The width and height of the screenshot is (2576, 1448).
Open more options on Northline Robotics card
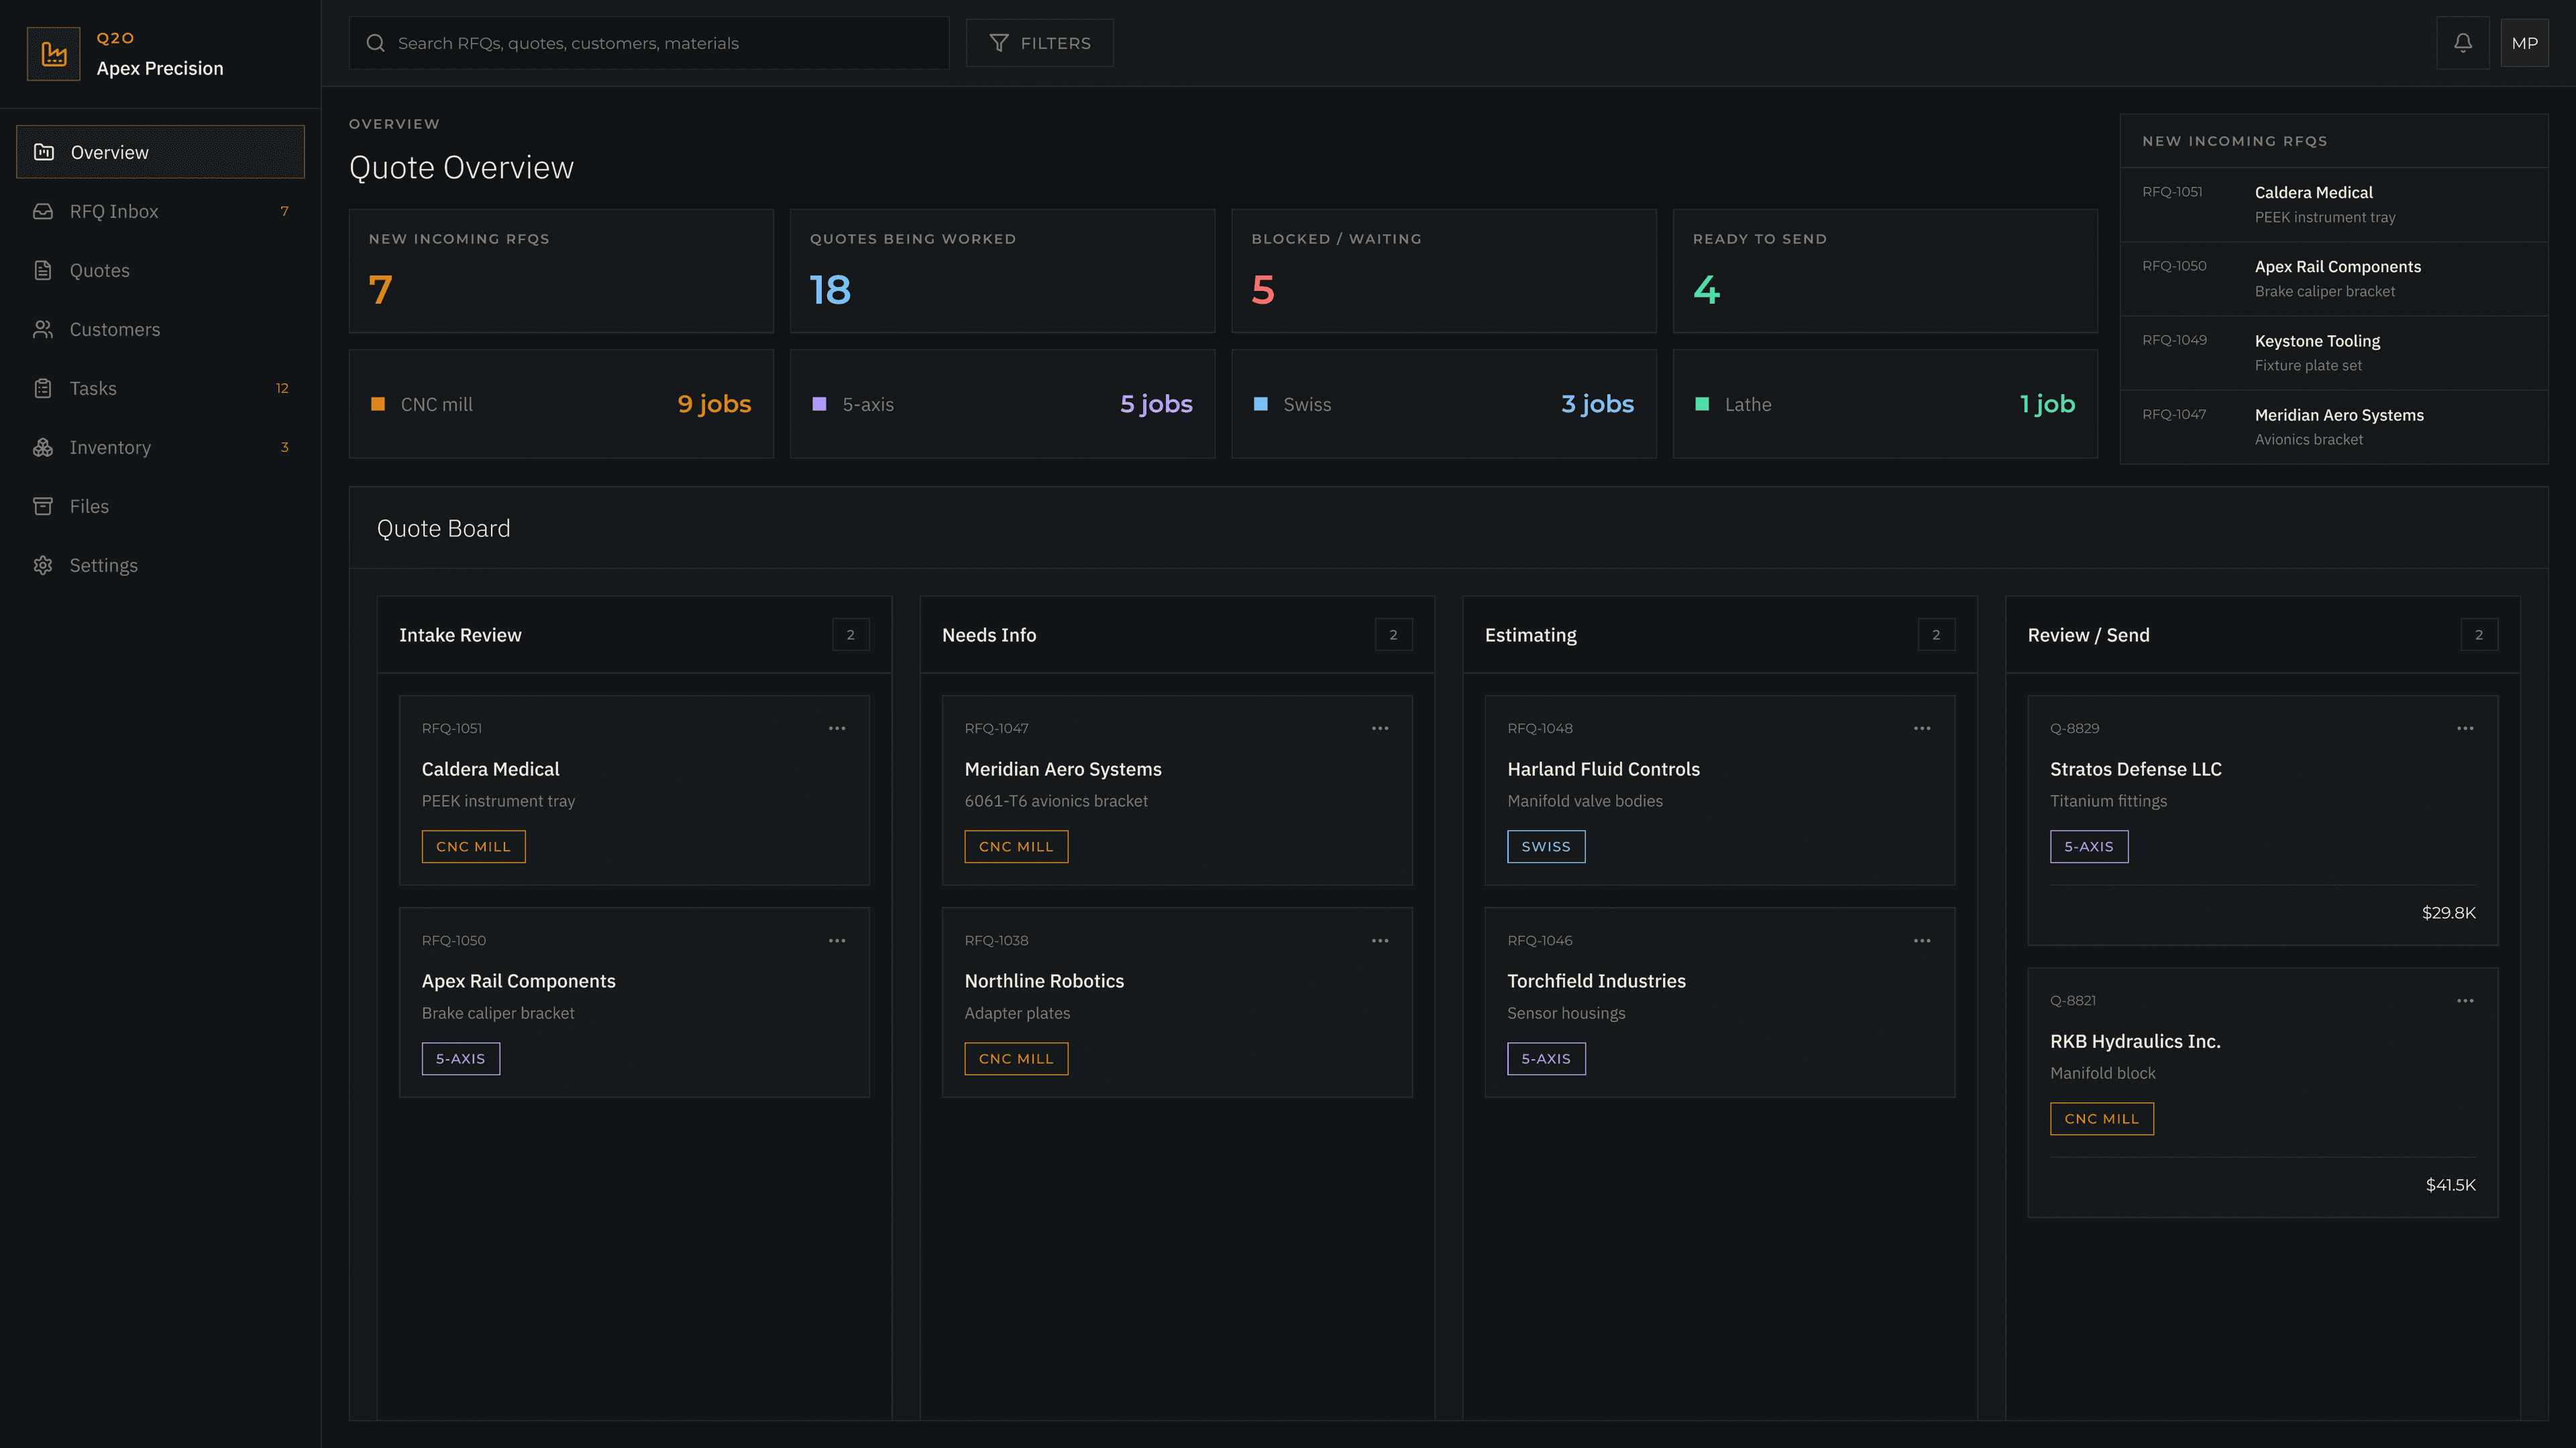pyautogui.click(x=1380, y=941)
